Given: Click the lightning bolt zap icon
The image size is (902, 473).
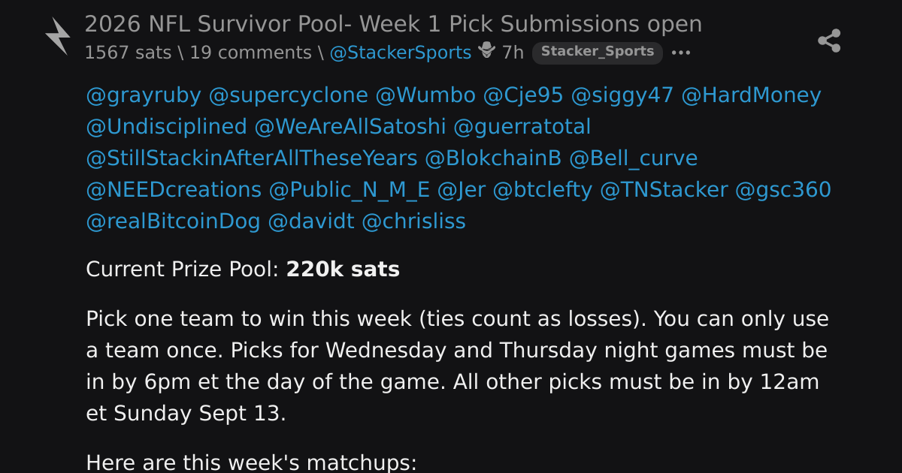Looking at the screenshot, I should [57, 36].
